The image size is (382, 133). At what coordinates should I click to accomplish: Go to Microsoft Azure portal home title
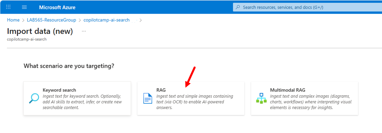coord(57,7)
